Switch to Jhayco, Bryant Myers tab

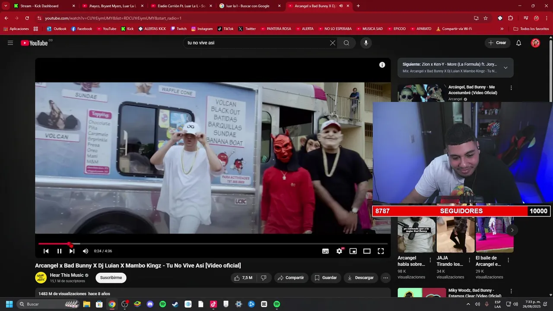point(112,6)
